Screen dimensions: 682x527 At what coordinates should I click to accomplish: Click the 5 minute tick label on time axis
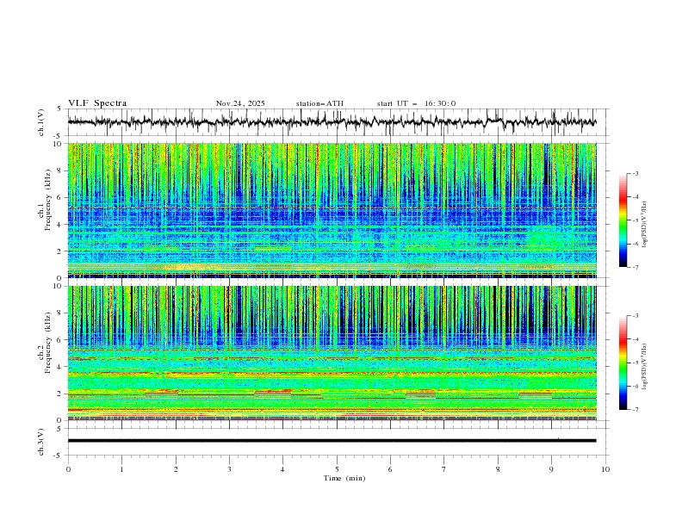click(x=337, y=469)
